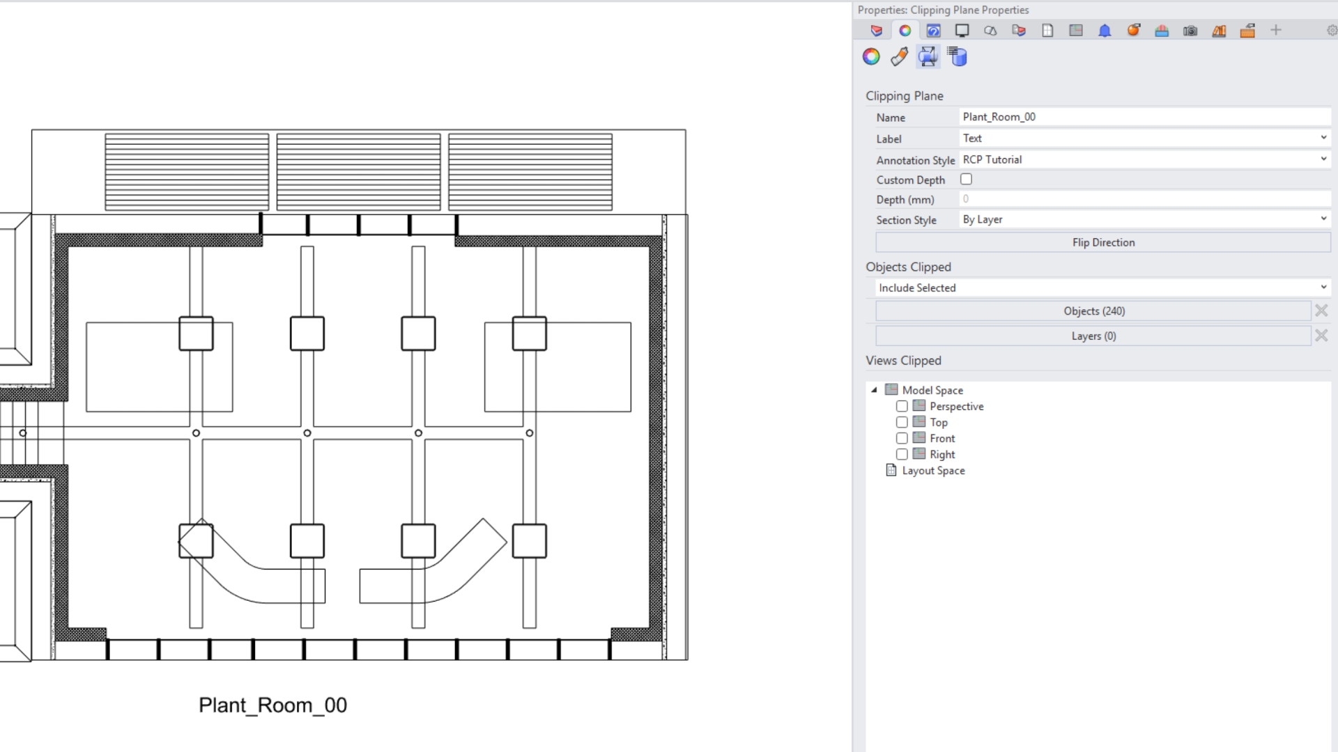The image size is (1338, 752).
Task: Open the Snapshots camera panel tab
Action: pyautogui.click(x=1190, y=31)
